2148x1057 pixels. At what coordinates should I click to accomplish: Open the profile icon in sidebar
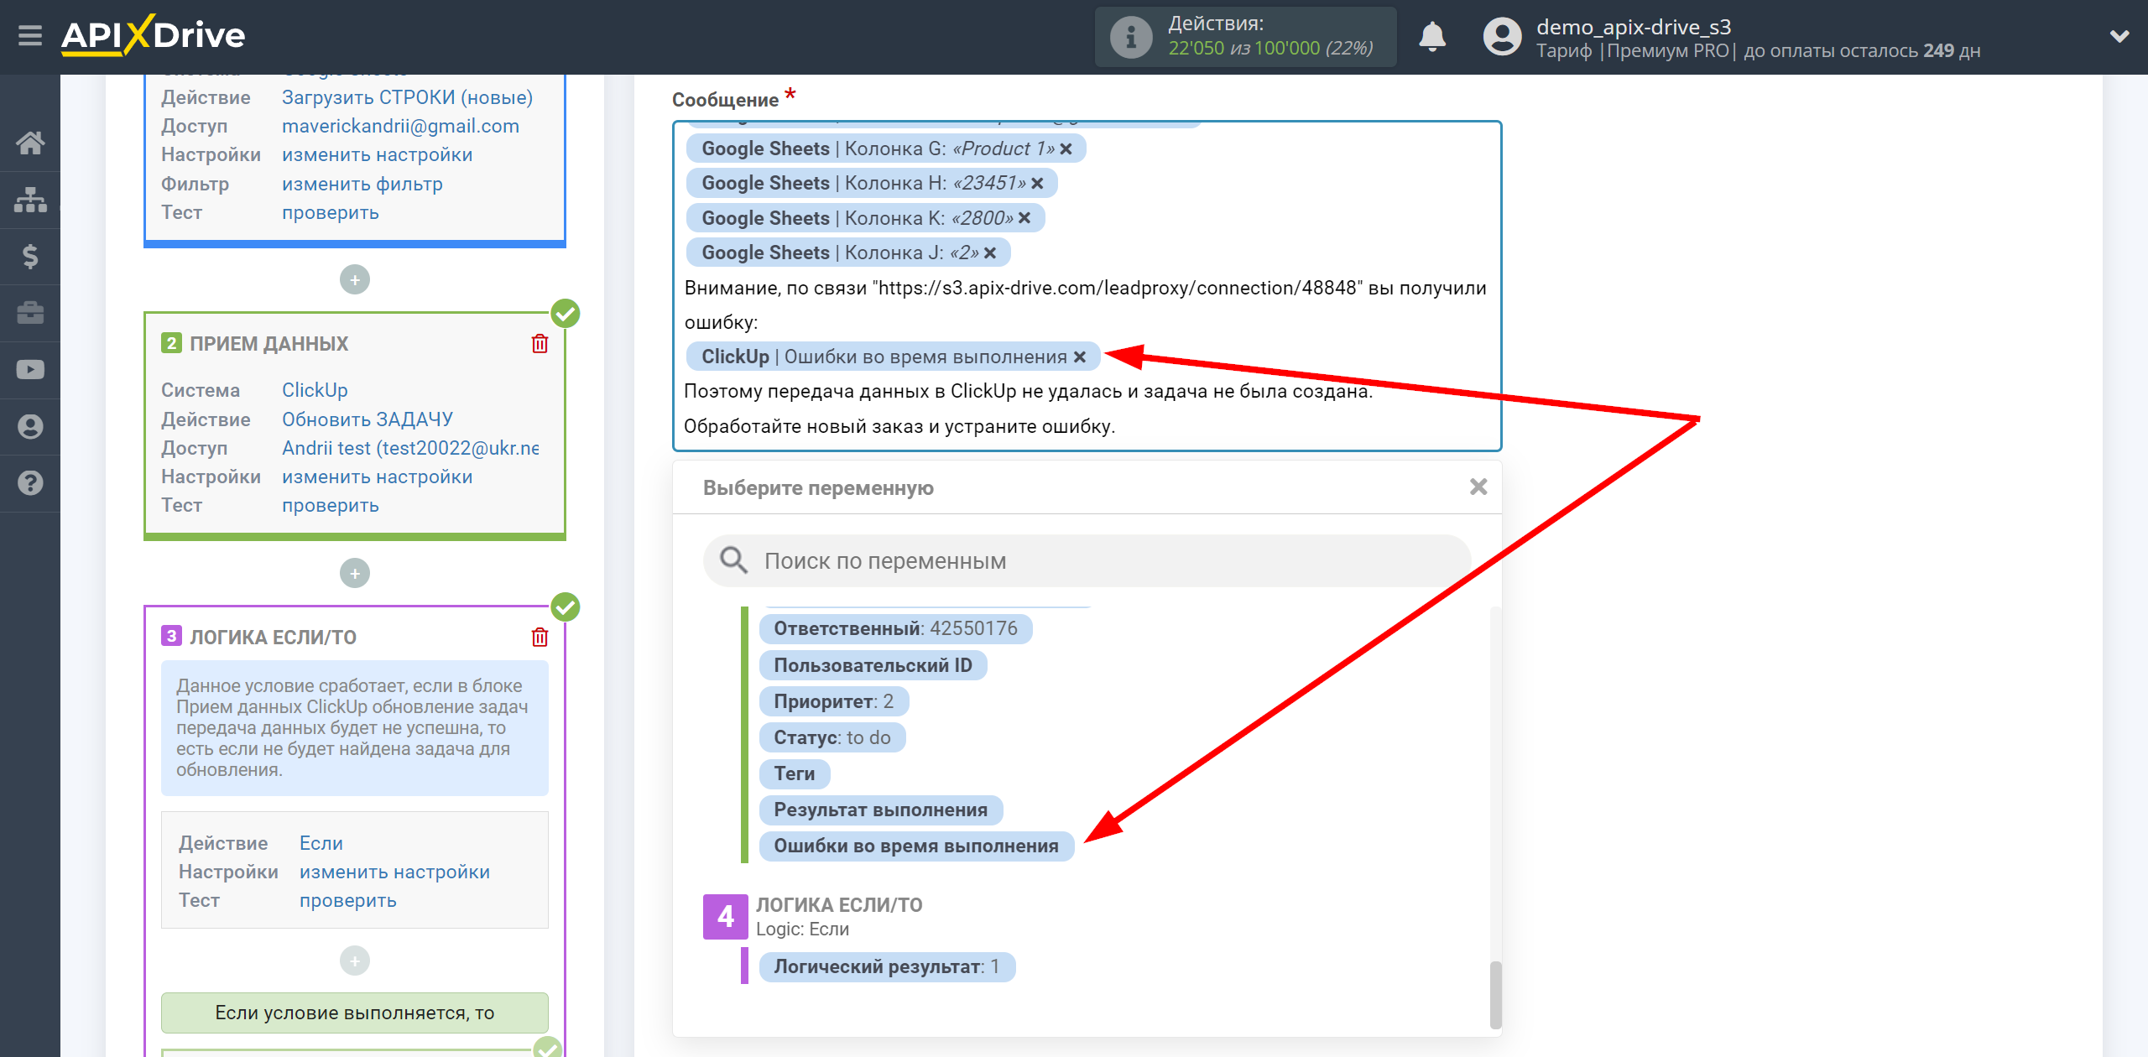[x=30, y=426]
